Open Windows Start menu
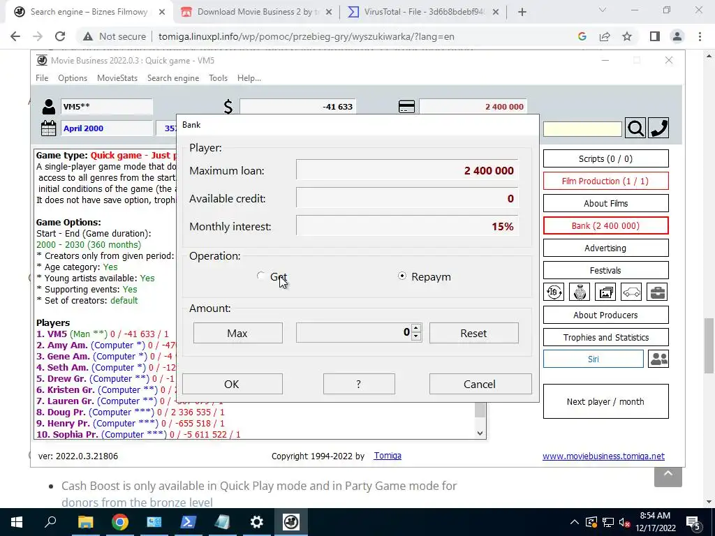715x536 pixels. click(x=17, y=522)
